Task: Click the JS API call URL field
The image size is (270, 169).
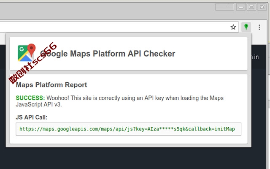Action: pyautogui.click(x=128, y=129)
